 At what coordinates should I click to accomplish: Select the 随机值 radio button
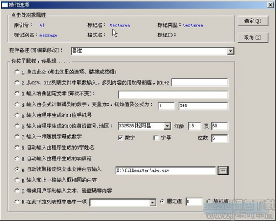[x=209, y=201]
